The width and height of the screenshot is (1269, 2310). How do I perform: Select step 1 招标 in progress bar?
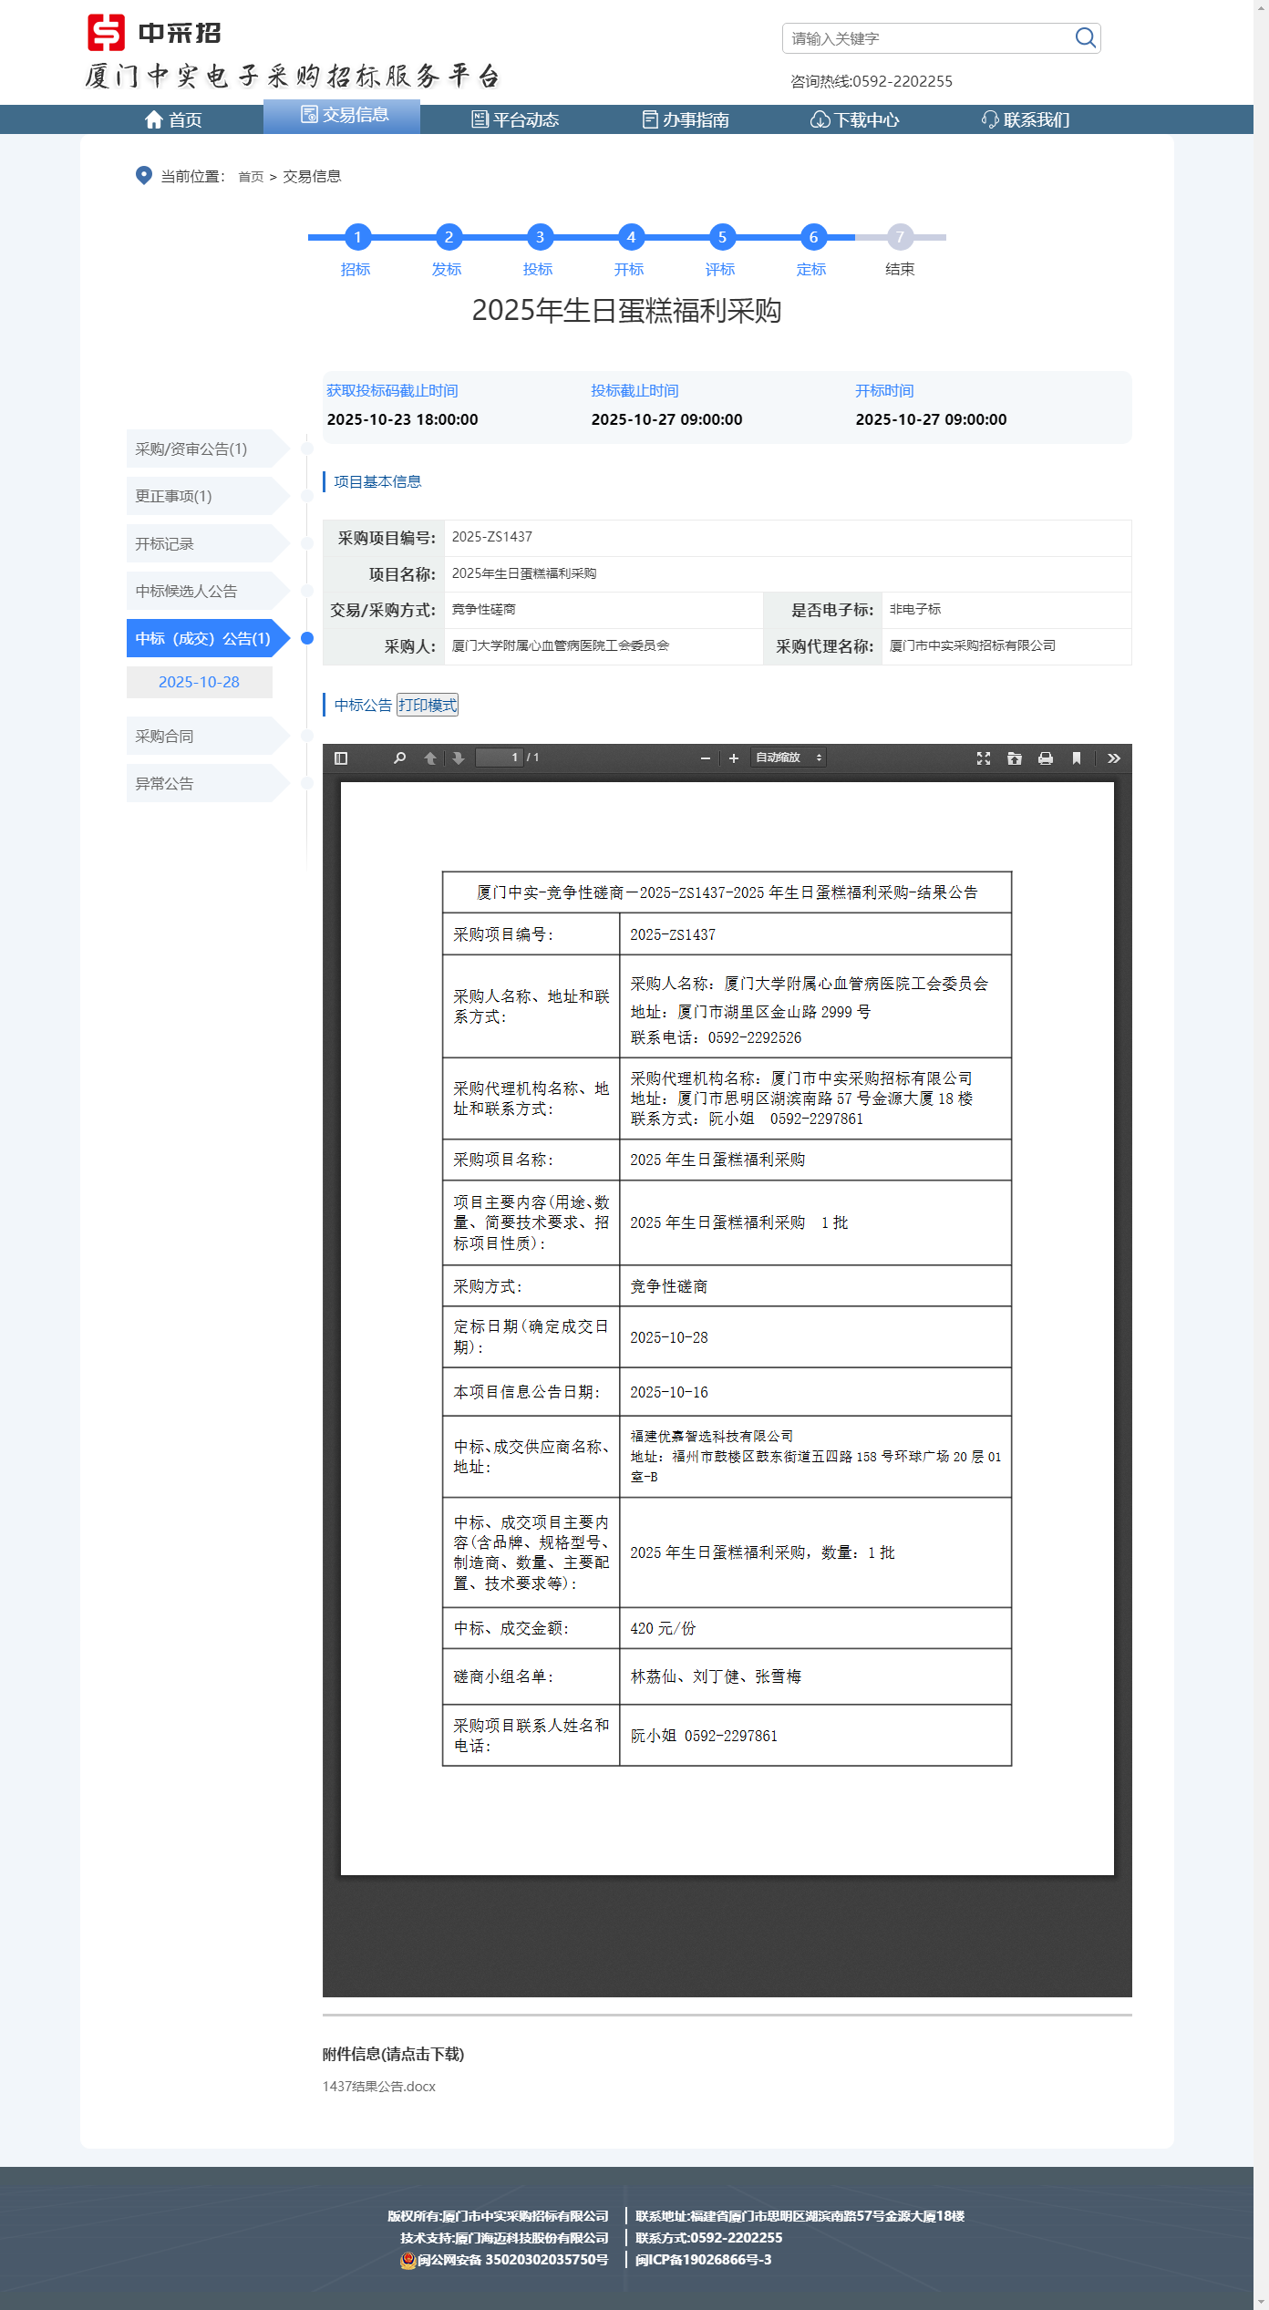click(x=356, y=238)
